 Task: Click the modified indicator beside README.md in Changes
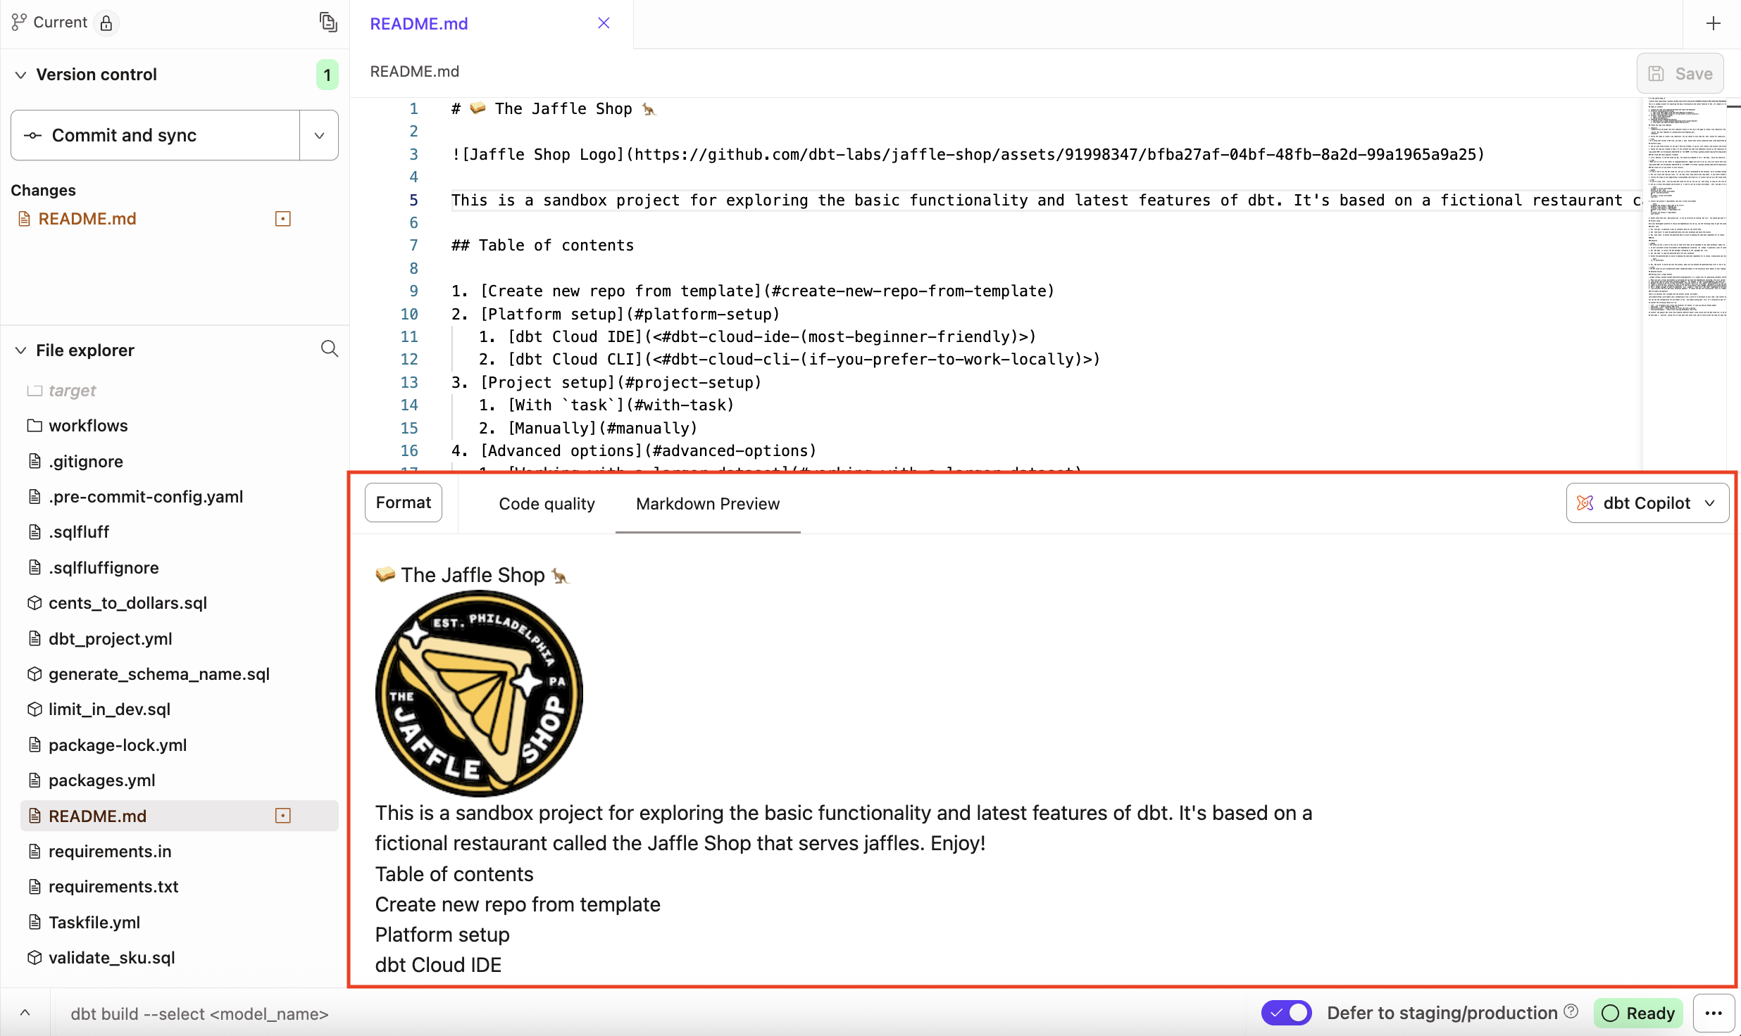coord(282,219)
